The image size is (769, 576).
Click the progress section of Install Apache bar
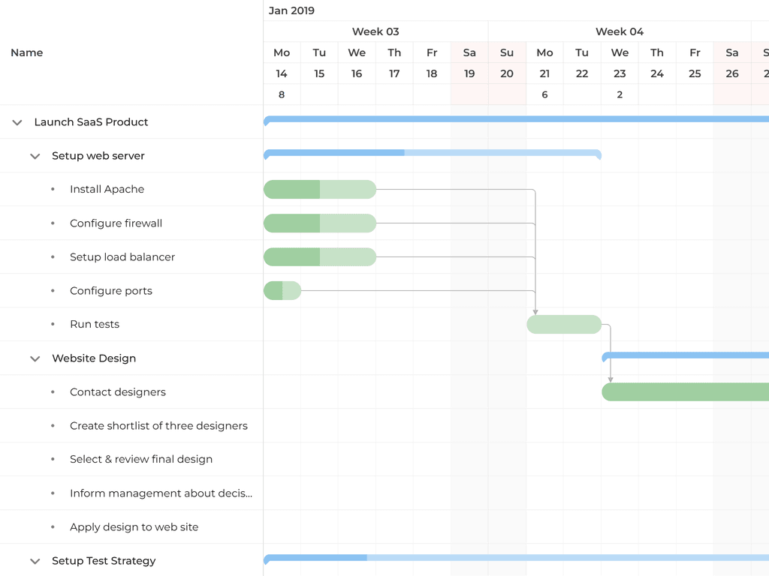[291, 189]
